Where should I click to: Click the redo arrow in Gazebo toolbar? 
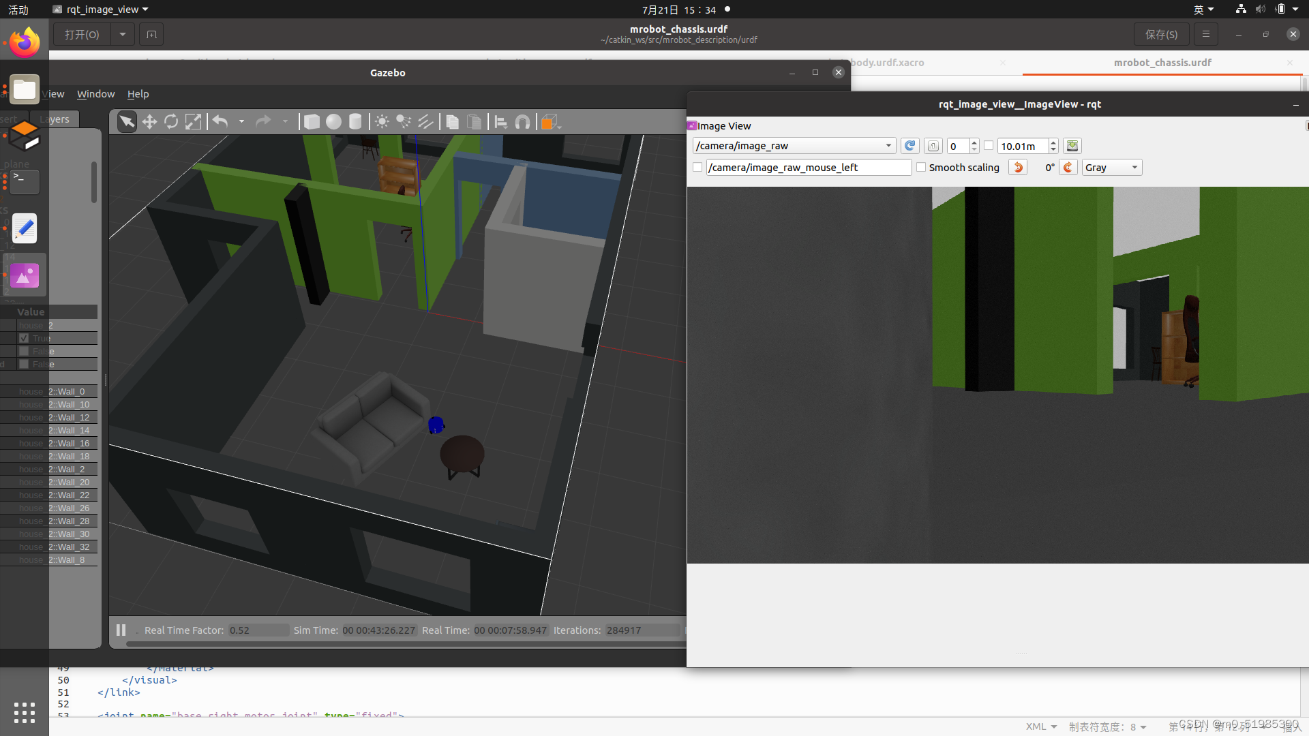click(263, 122)
